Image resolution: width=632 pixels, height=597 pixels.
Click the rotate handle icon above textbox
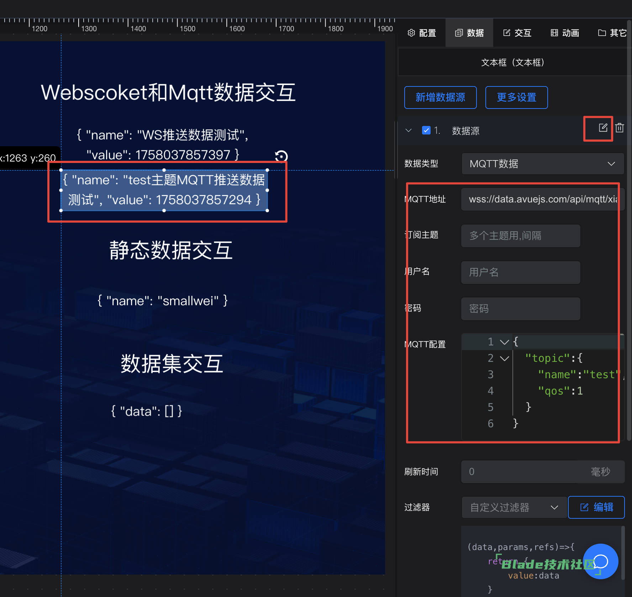[281, 156]
